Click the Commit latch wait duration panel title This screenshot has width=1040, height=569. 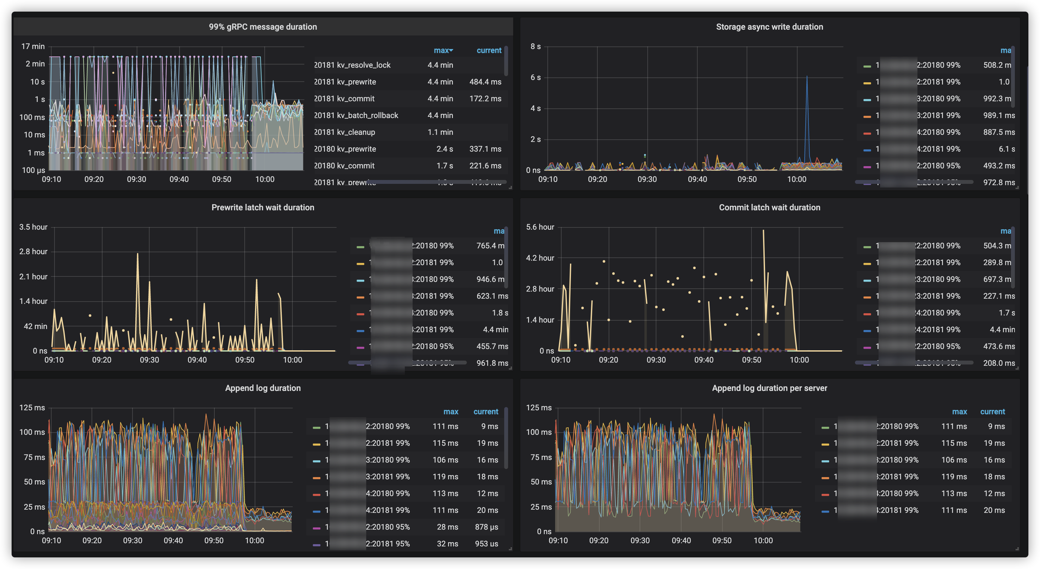click(769, 207)
